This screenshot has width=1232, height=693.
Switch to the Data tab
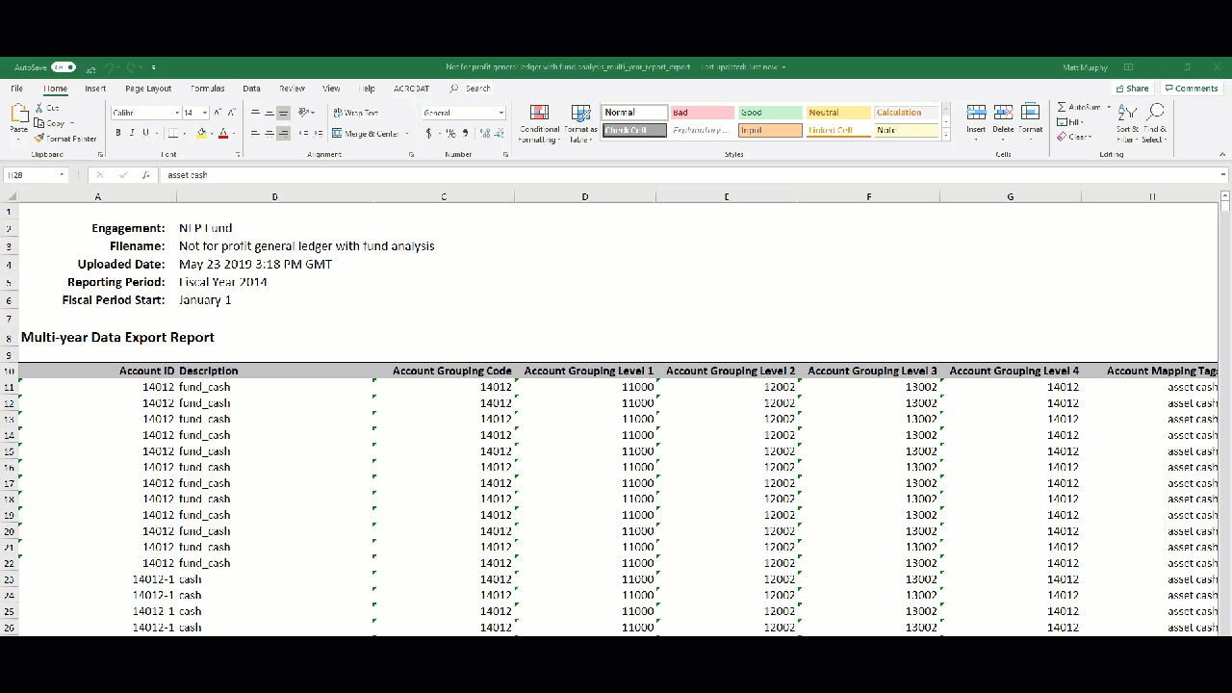coord(251,89)
